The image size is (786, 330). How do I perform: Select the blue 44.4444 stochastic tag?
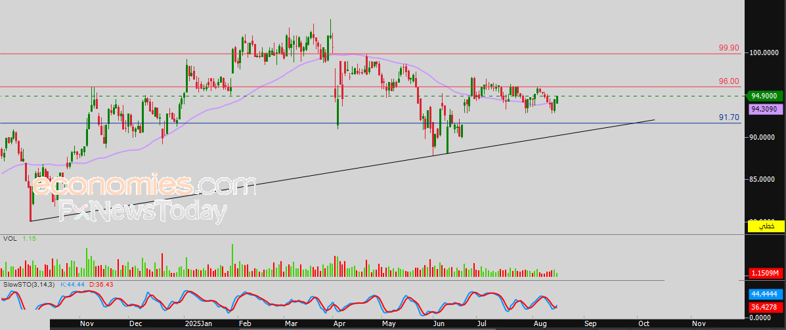click(766, 295)
